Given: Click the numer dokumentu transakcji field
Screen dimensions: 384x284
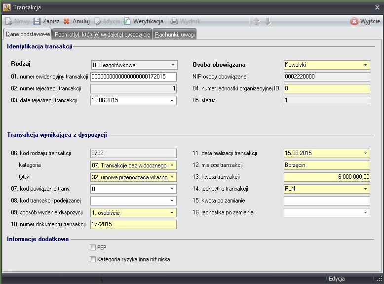Looking at the screenshot, I should coord(133,224).
